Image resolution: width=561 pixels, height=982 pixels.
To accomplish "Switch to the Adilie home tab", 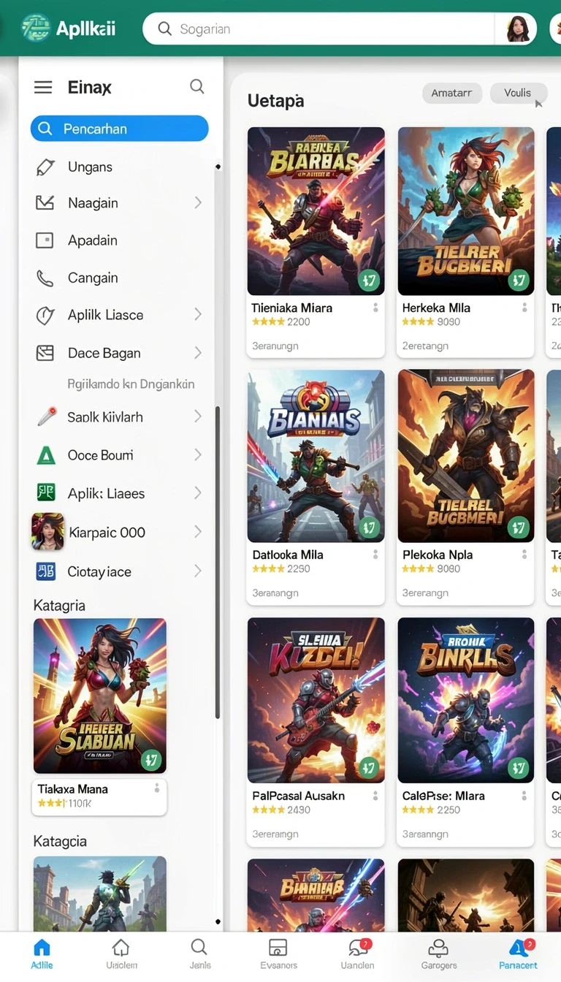I will click(x=42, y=954).
